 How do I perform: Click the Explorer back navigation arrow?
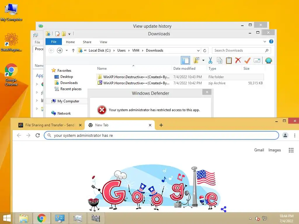click(x=51, y=50)
